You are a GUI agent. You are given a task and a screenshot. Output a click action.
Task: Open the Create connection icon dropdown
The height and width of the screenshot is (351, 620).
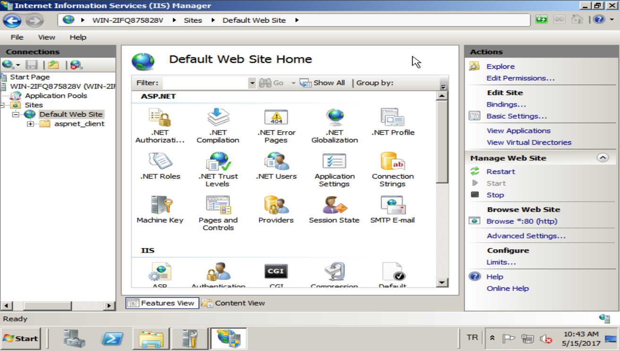point(18,65)
